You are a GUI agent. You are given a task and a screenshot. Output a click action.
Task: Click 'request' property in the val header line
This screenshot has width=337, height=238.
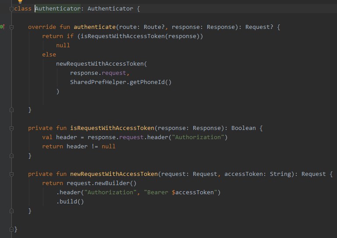point(131,137)
